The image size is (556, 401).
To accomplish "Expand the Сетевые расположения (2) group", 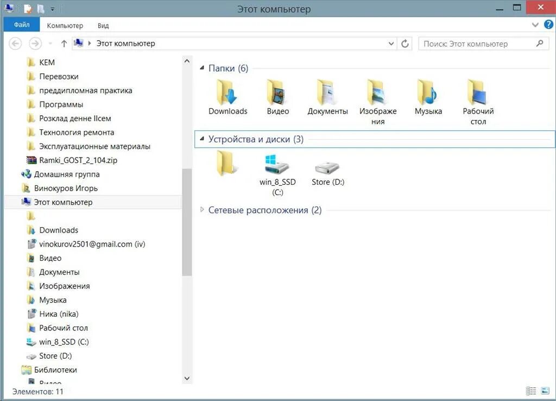I will [202, 210].
